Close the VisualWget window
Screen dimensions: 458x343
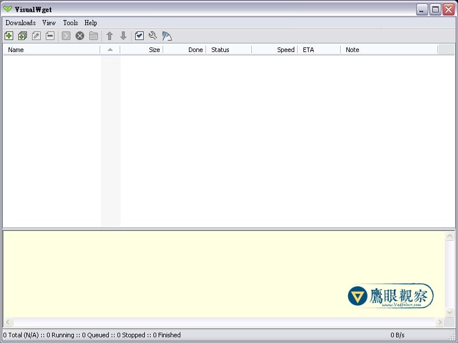[x=449, y=10]
